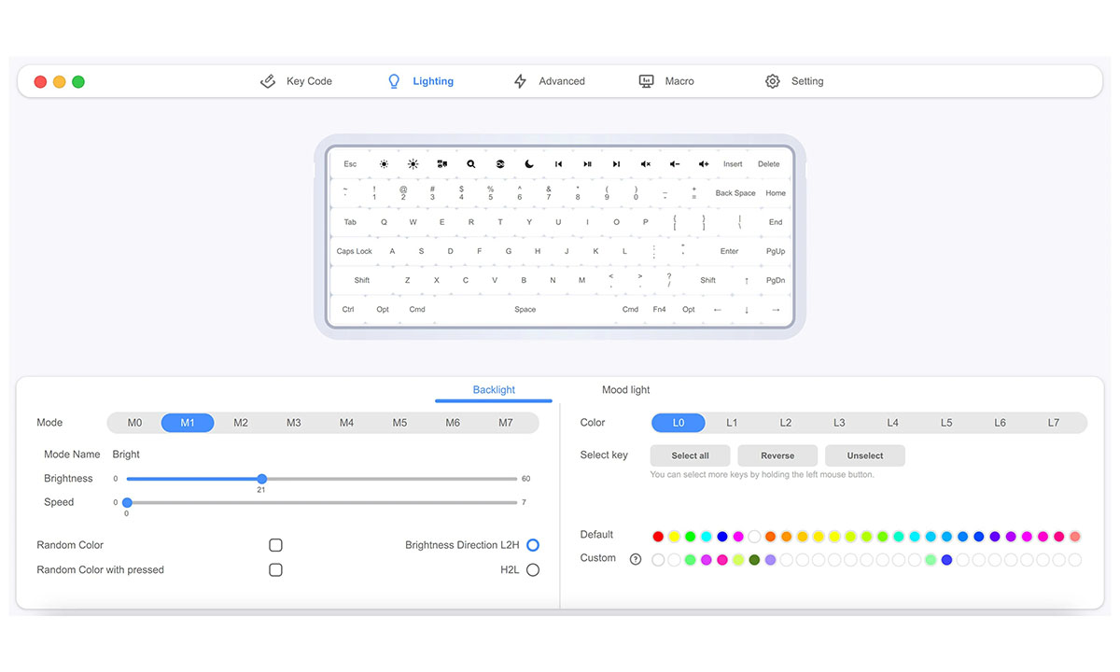Select the H2L brightness direction option
1120x672 pixels.
point(533,569)
